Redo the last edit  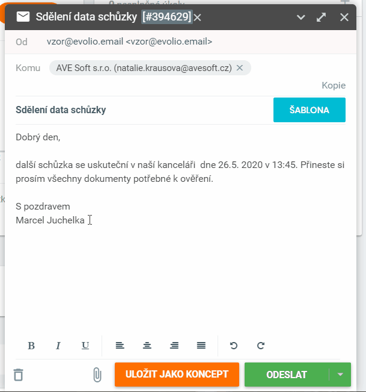pos(261,346)
